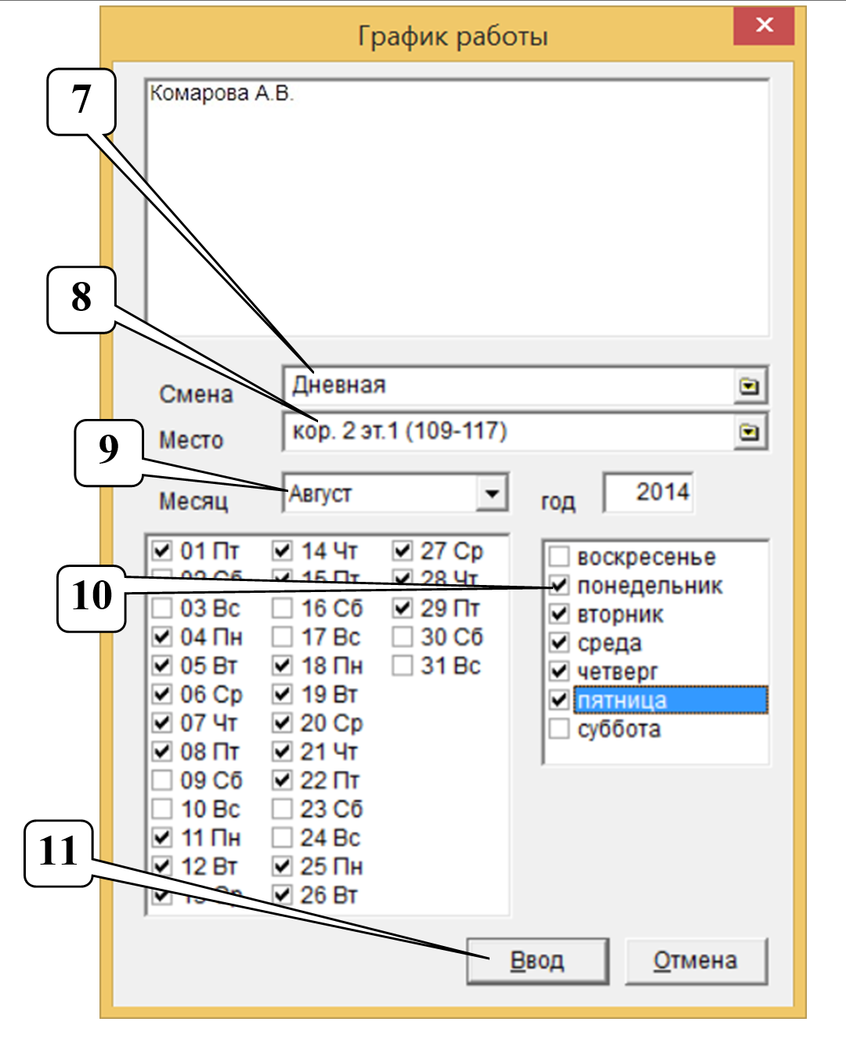Uncheck the 27 Ср date checkbox
Image resolution: width=846 pixels, height=1058 pixels.
coord(403,551)
